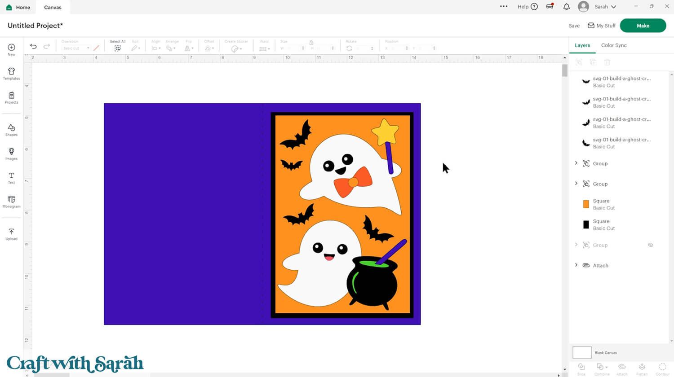The image size is (674, 377).
Task: Select the Blank Canvas thumbnail
Action: pyautogui.click(x=581, y=352)
